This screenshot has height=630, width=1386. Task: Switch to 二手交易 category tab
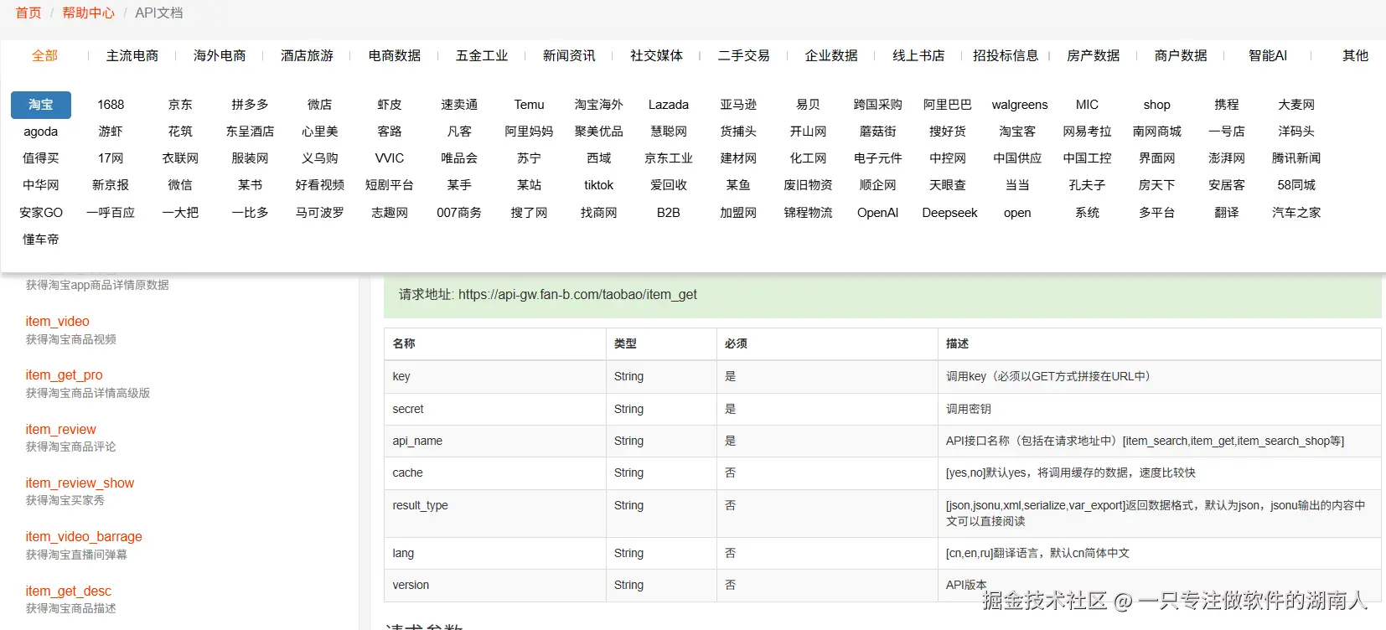click(x=743, y=55)
